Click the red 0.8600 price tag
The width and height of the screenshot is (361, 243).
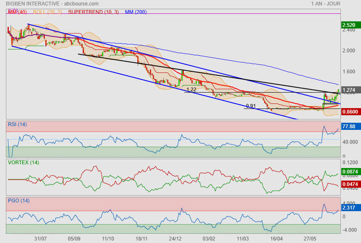(x=350, y=112)
